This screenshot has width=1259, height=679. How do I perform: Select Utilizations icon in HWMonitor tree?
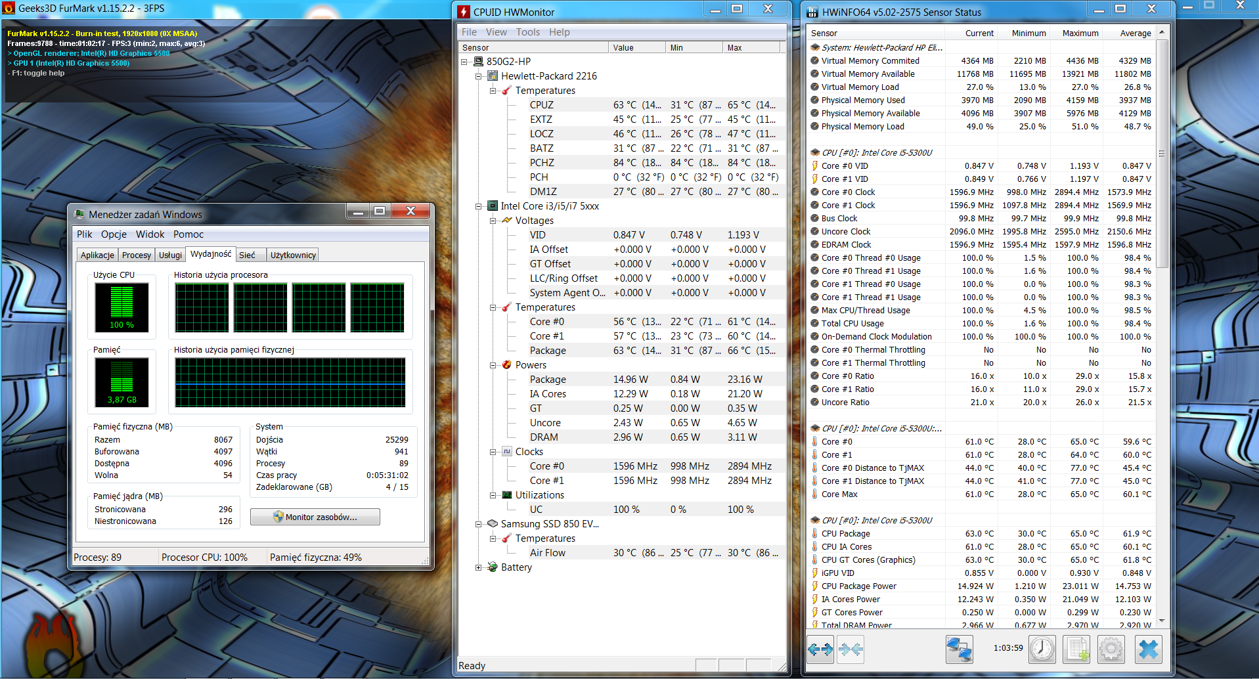[x=507, y=494]
